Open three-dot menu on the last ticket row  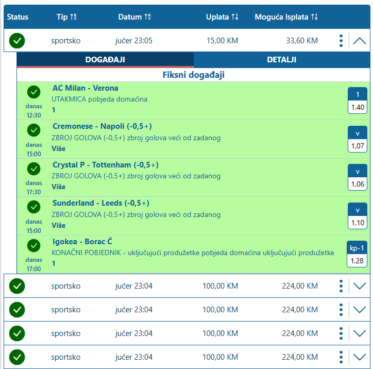click(x=341, y=357)
